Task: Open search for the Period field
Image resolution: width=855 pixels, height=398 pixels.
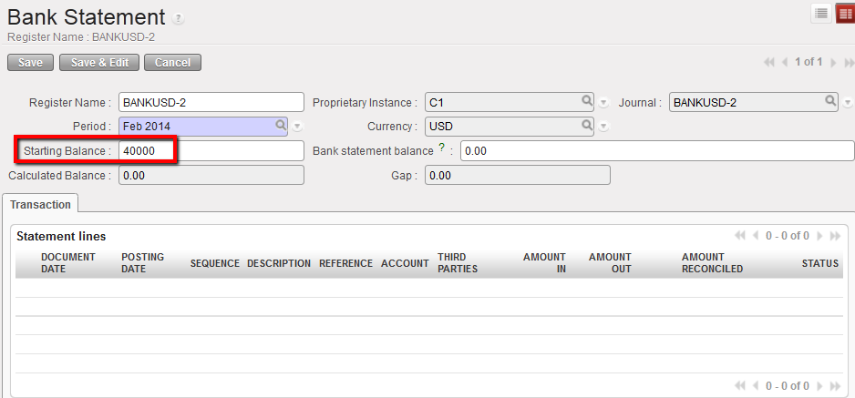Action: pyautogui.click(x=281, y=126)
